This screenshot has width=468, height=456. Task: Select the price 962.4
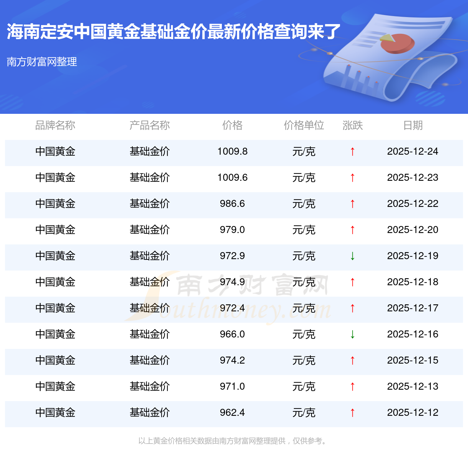tap(232, 412)
